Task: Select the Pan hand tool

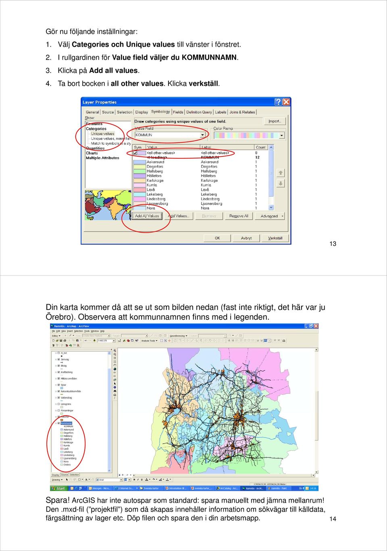Action: 115,365
